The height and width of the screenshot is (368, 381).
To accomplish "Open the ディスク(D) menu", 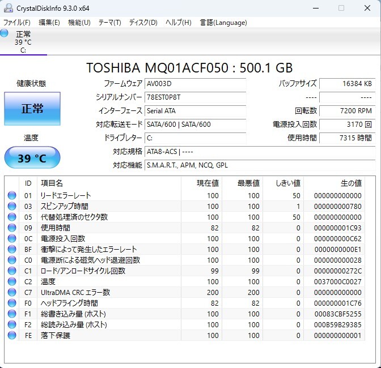I will coord(143,23).
